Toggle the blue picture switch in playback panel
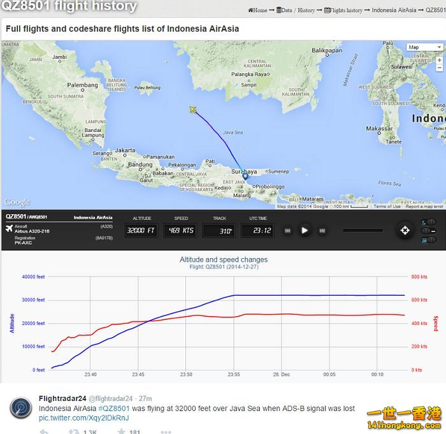 (x=425, y=240)
